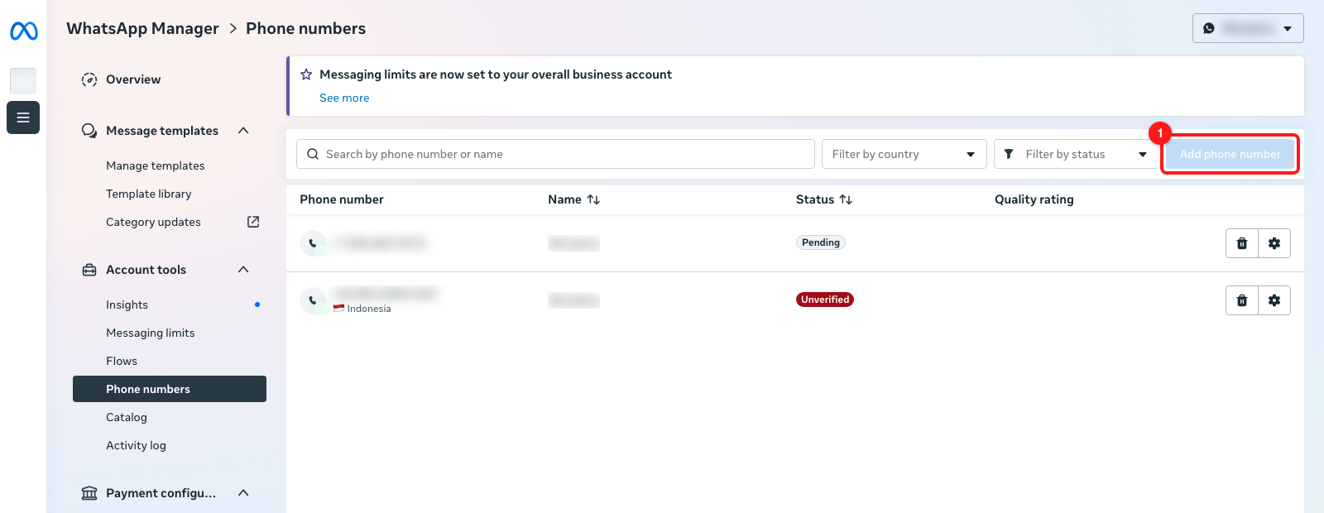Click the Meta logo icon
Image resolution: width=1324 pixels, height=513 pixels.
tap(23, 31)
